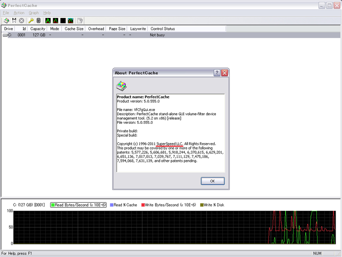Click 'For Help, press F1' status text
342x257 pixels.
(17, 254)
